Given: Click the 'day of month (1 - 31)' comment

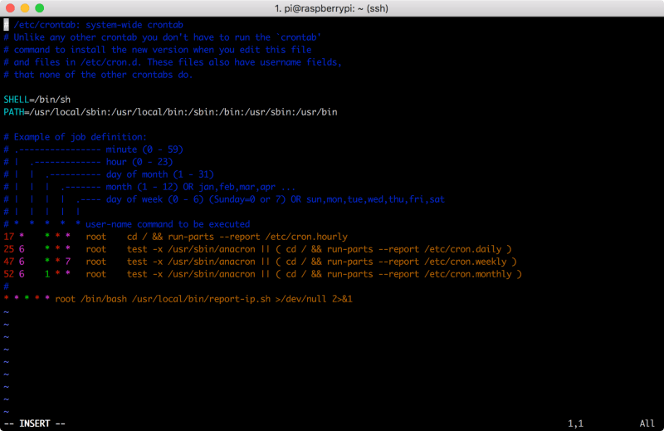Looking at the screenshot, I should (x=159, y=174).
